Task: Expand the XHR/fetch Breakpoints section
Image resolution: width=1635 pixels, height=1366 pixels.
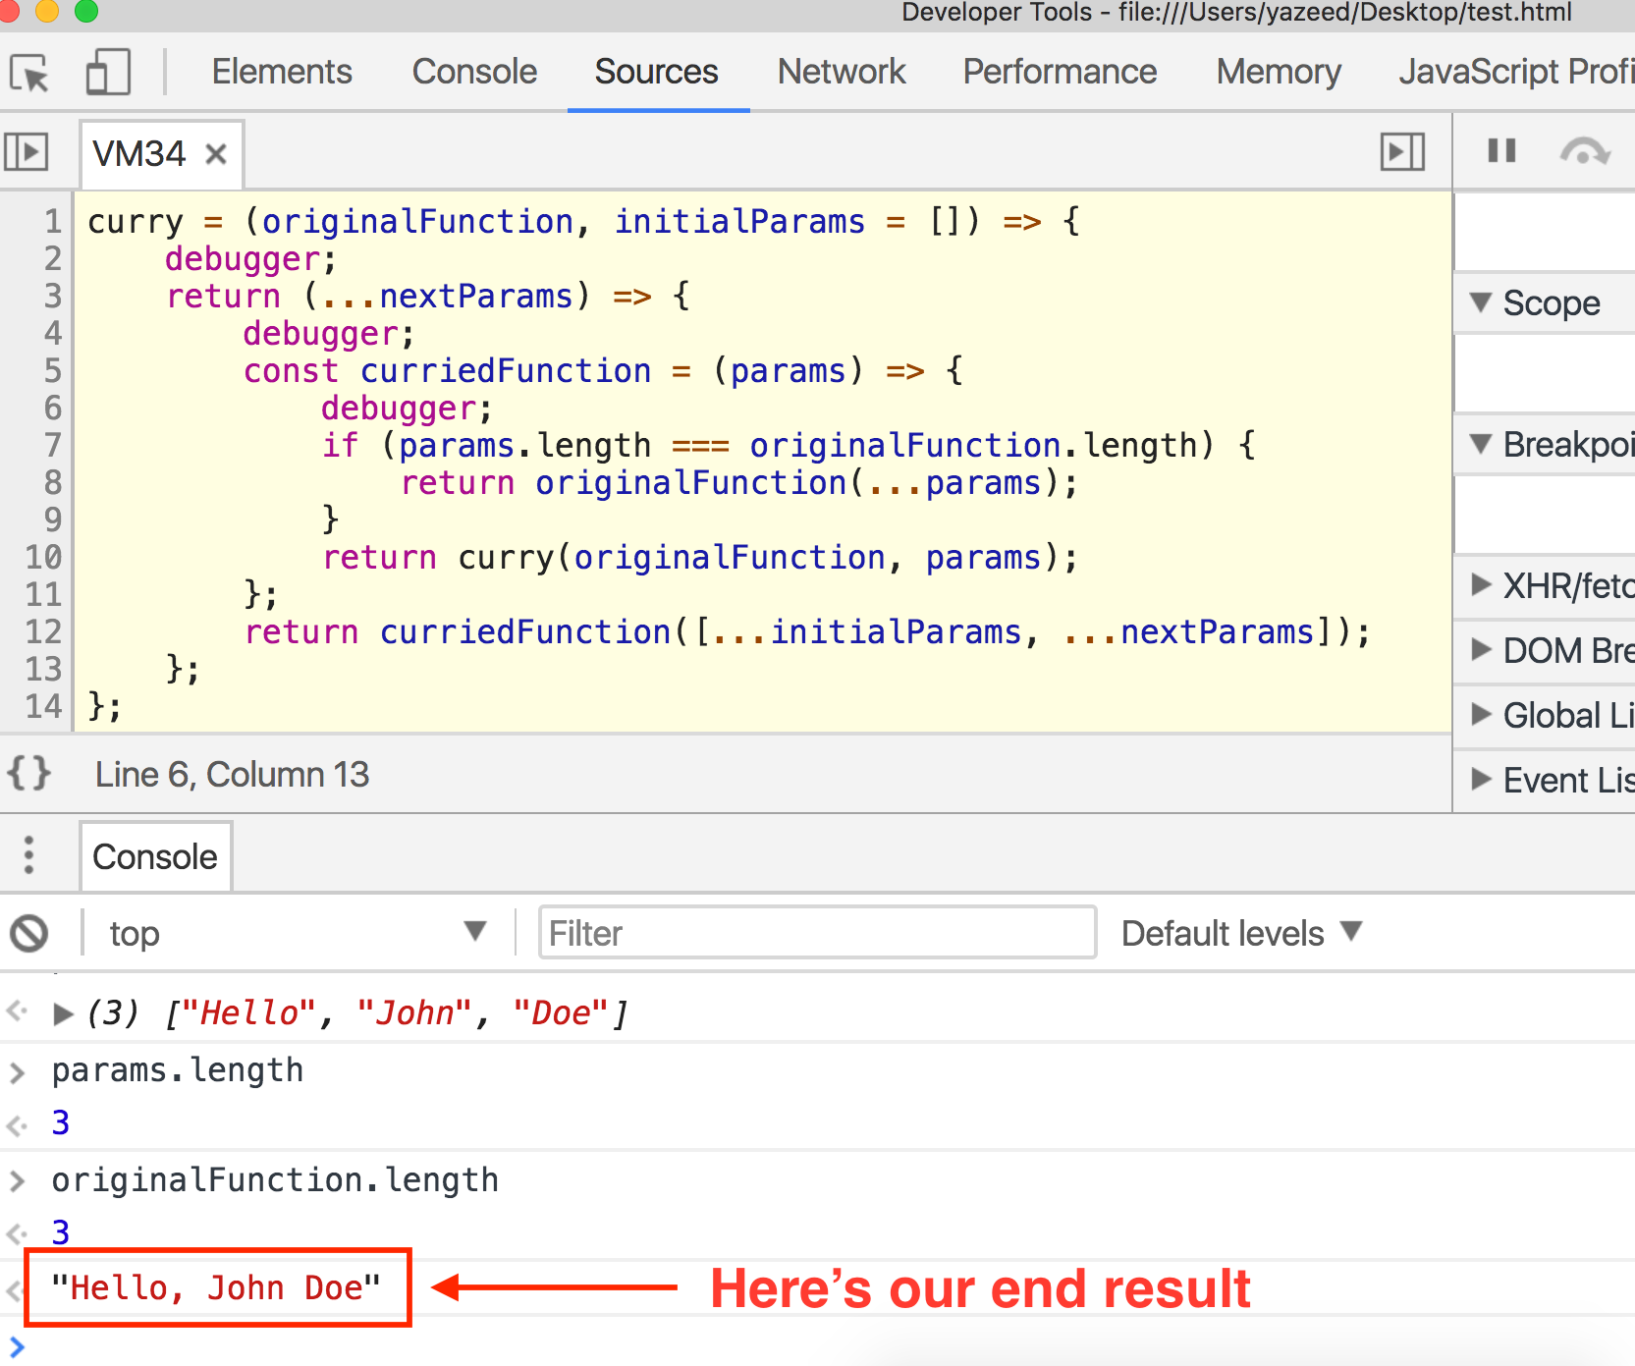Action: tap(1480, 585)
